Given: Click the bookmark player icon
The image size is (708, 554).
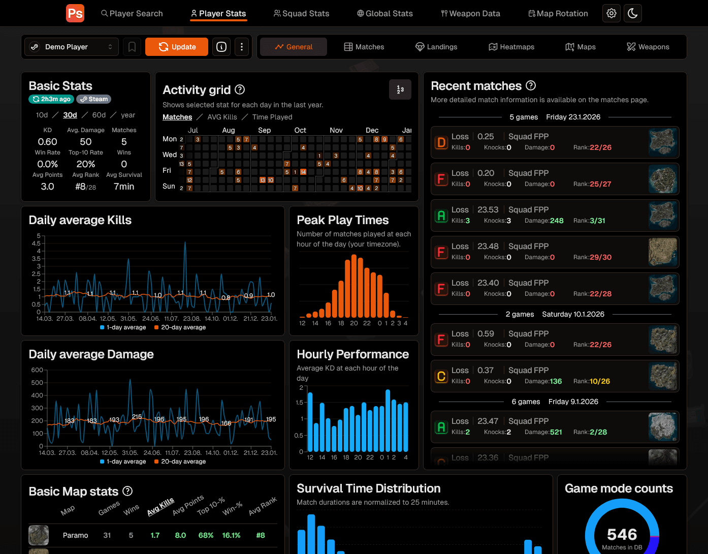Looking at the screenshot, I should tap(132, 47).
